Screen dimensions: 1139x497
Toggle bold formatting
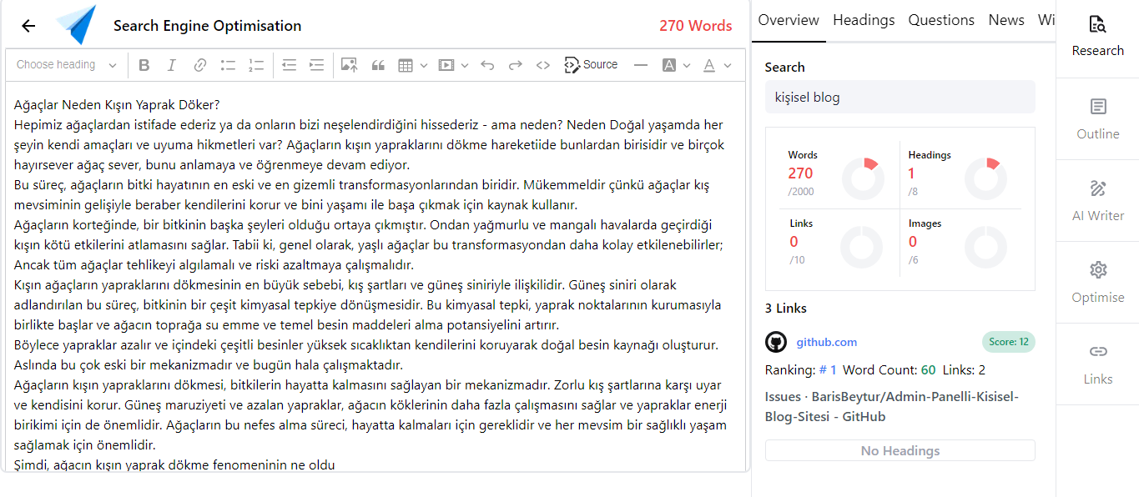pos(144,65)
